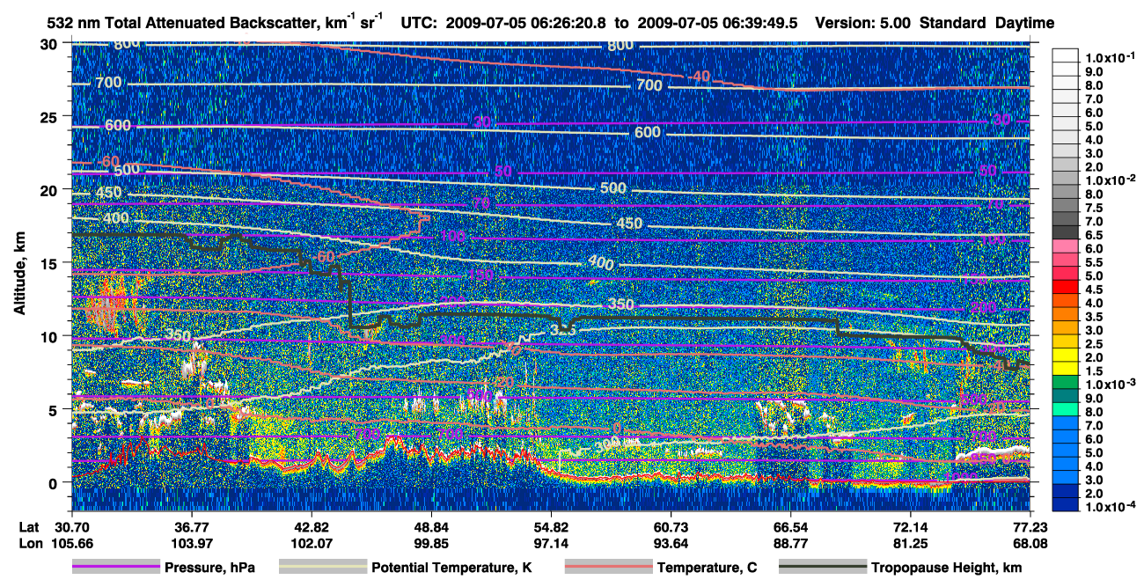This screenshot has width=1144, height=587.
Task: Click the 'Lat' row label
Action: (28, 526)
